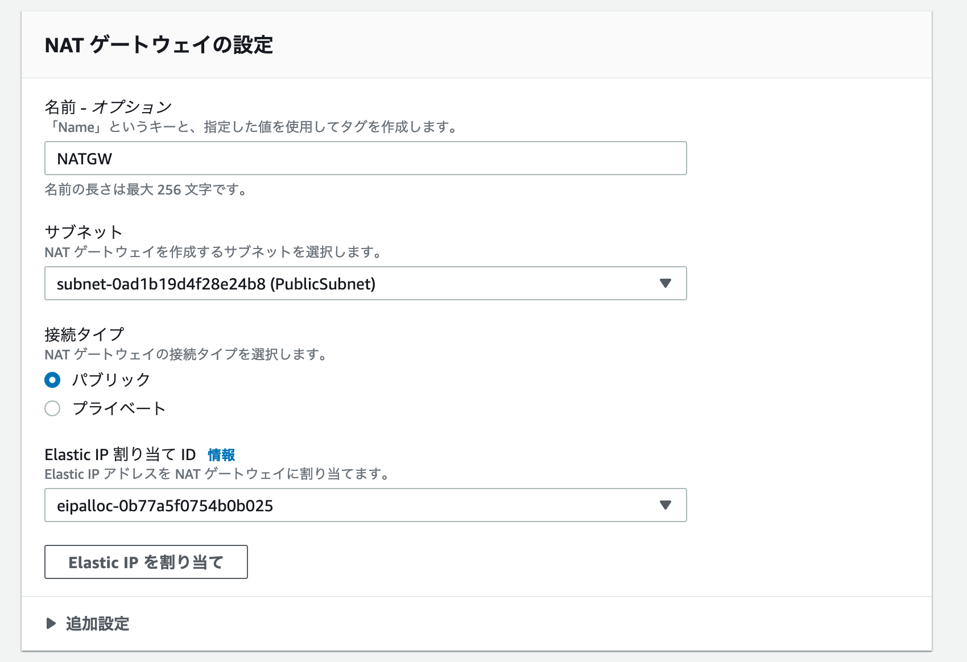Click the パブリック radio button circle

click(52, 380)
